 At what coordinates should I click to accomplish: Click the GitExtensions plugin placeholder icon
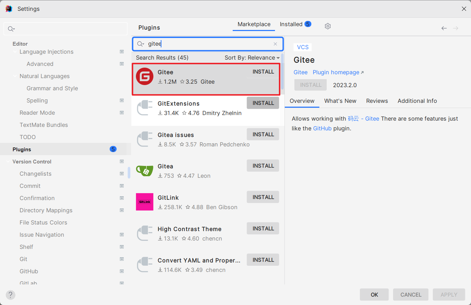tap(144, 108)
